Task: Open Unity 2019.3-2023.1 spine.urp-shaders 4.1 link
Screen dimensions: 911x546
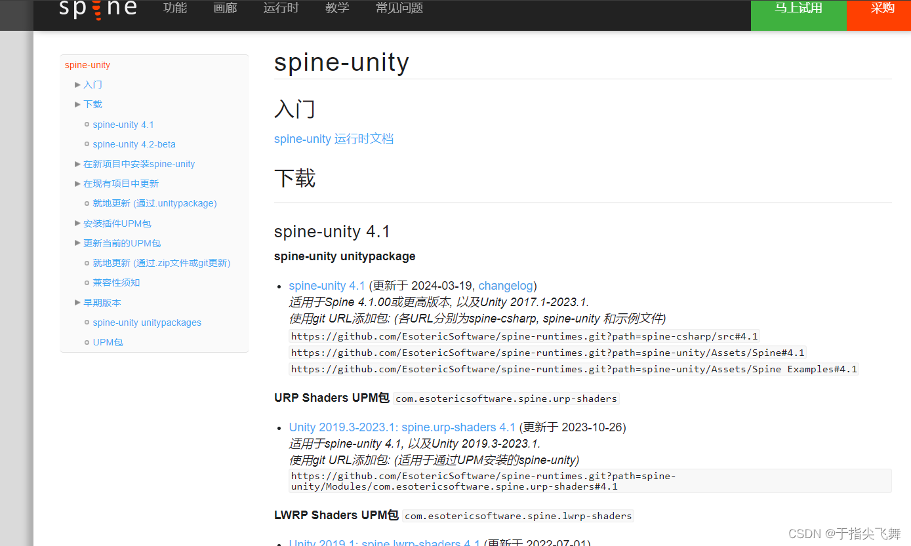Action: pyautogui.click(x=402, y=427)
